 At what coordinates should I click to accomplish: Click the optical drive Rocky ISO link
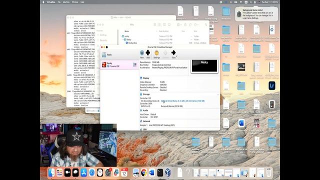(x=182, y=101)
